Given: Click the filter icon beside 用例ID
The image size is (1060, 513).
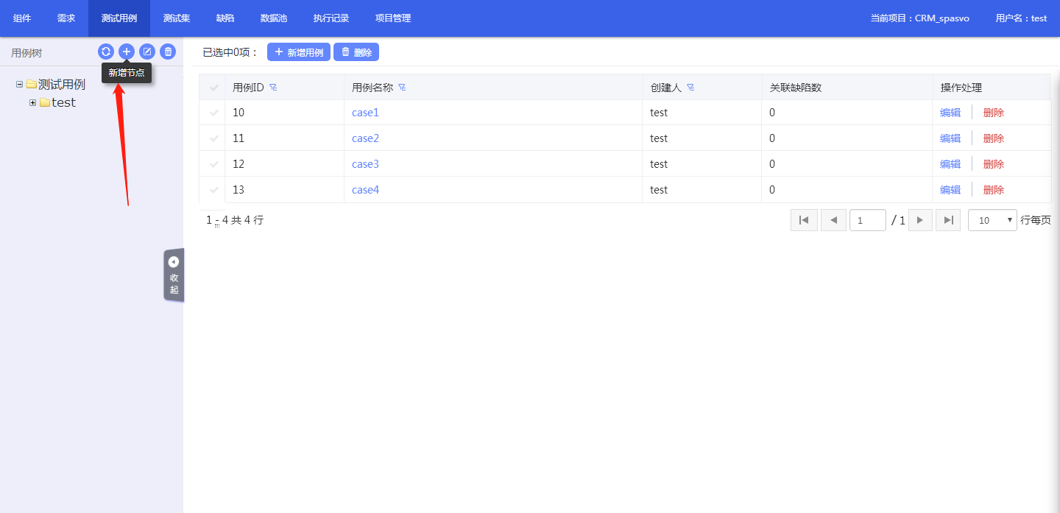Looking at the screenshot, I should tap(273, 88).
